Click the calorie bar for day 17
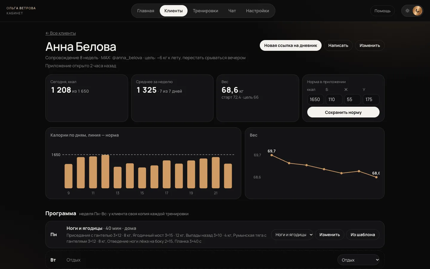The width and height of the screenshot is (430, 269). click(167, 174)
